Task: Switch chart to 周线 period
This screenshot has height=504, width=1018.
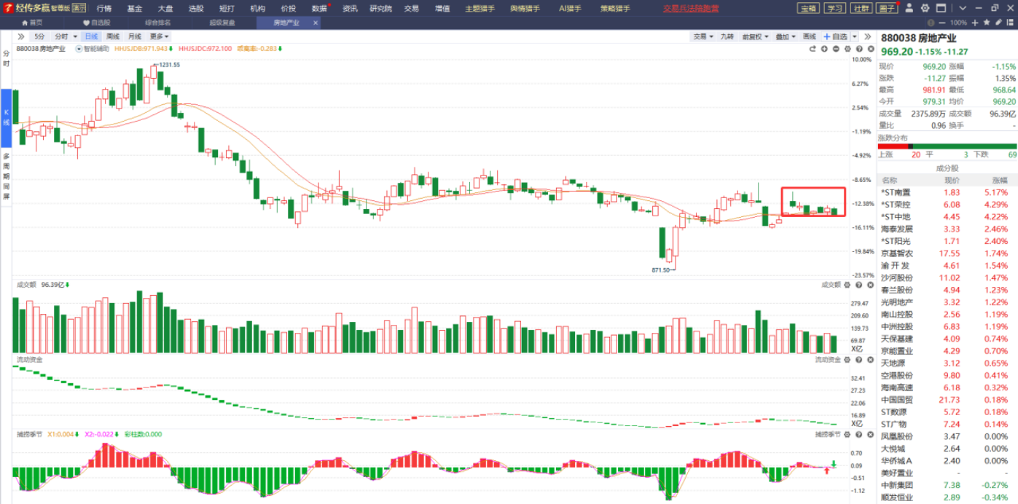Action: click(x=113, y=36)
